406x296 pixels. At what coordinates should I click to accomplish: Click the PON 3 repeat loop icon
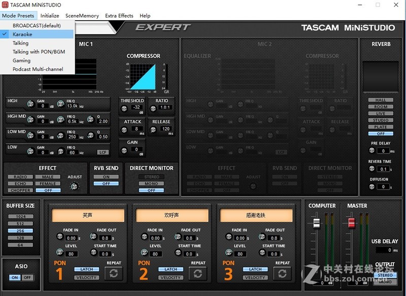[282, 274]
